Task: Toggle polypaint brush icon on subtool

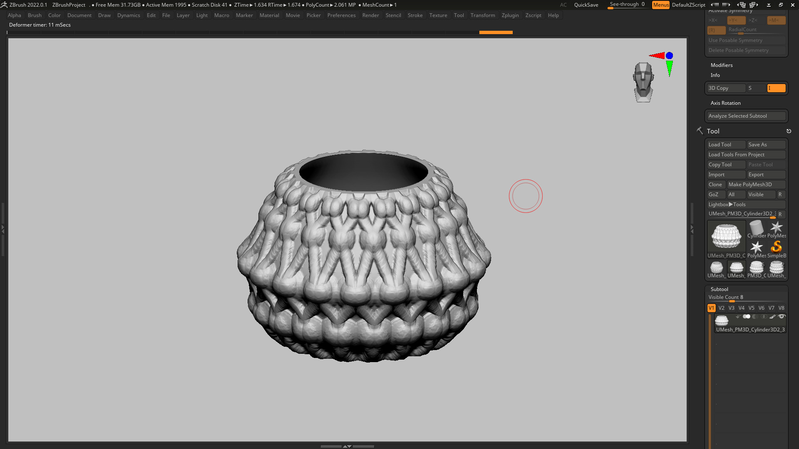Action: pos(772,317)
